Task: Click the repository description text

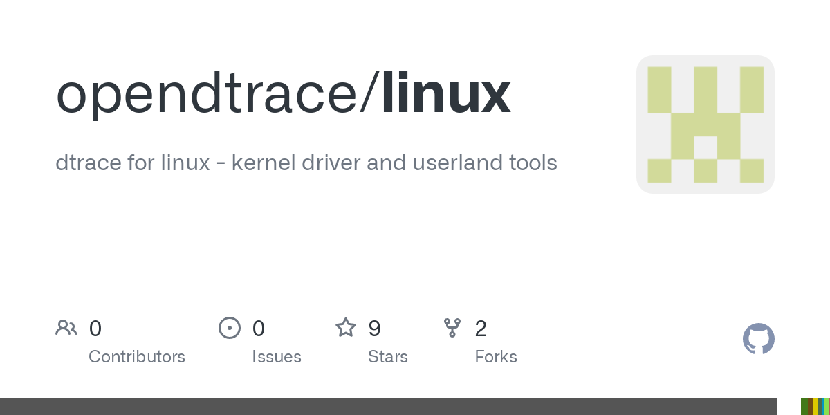Action: pos(306,163)
